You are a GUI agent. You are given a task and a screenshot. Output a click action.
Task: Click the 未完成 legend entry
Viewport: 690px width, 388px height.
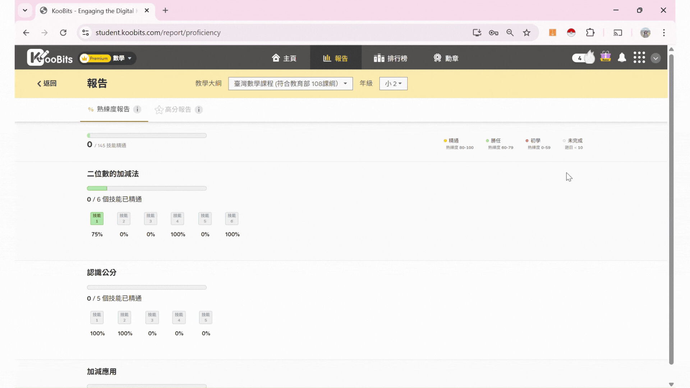(x=573, y=144)
